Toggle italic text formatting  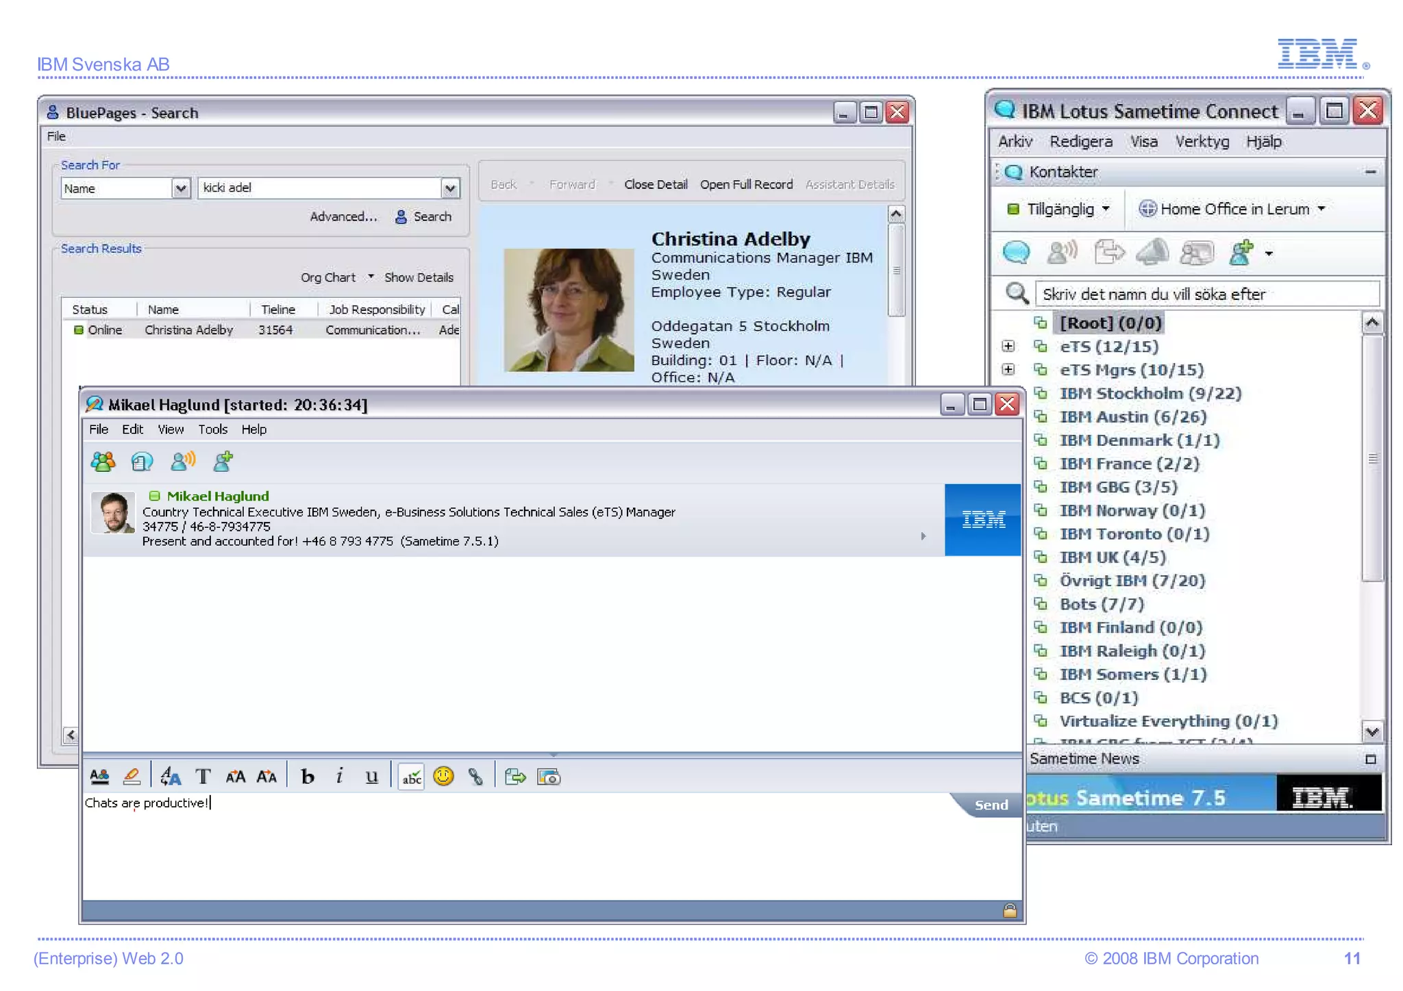(x=339, y=776)
